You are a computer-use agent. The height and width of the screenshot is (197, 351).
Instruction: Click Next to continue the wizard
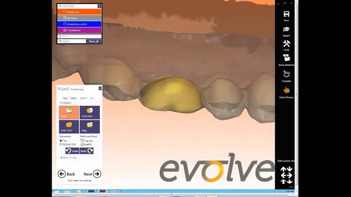click(92, 174)
